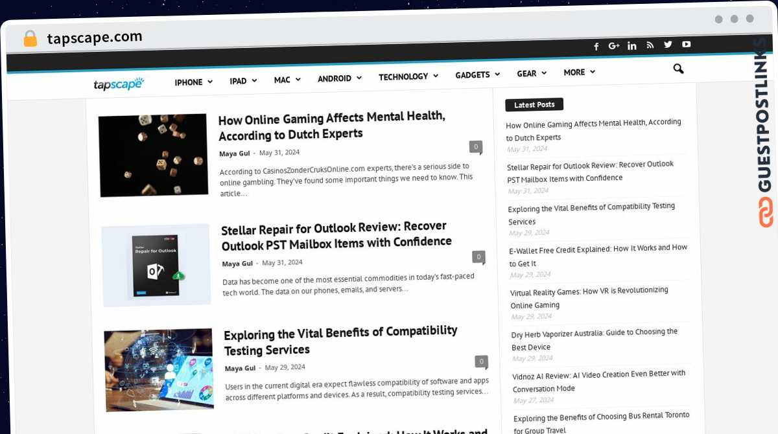Open headline Exploring the Vital Benefits of Compatibility Testing

tap(341, 340)
